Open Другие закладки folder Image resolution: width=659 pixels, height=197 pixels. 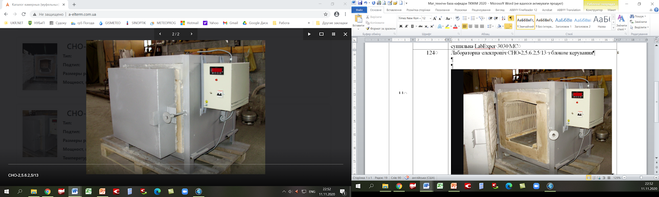coord(332,23)
